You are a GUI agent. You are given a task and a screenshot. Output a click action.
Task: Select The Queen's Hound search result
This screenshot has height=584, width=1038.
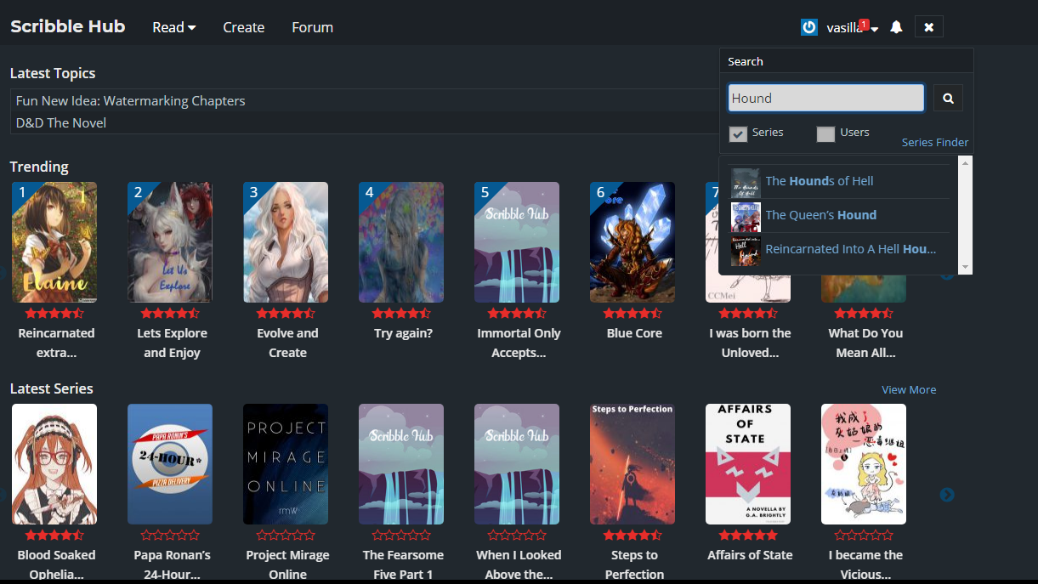tap(820, 216)
